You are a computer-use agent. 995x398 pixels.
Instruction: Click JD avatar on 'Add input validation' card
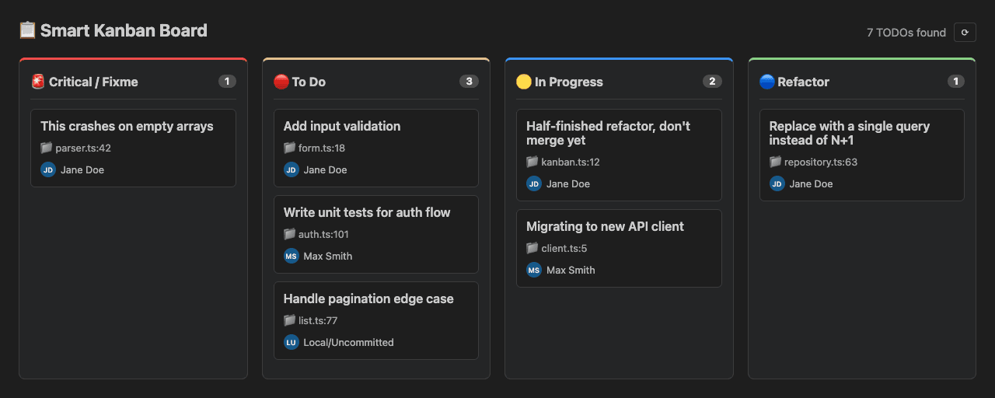click(x=292, y=169)
